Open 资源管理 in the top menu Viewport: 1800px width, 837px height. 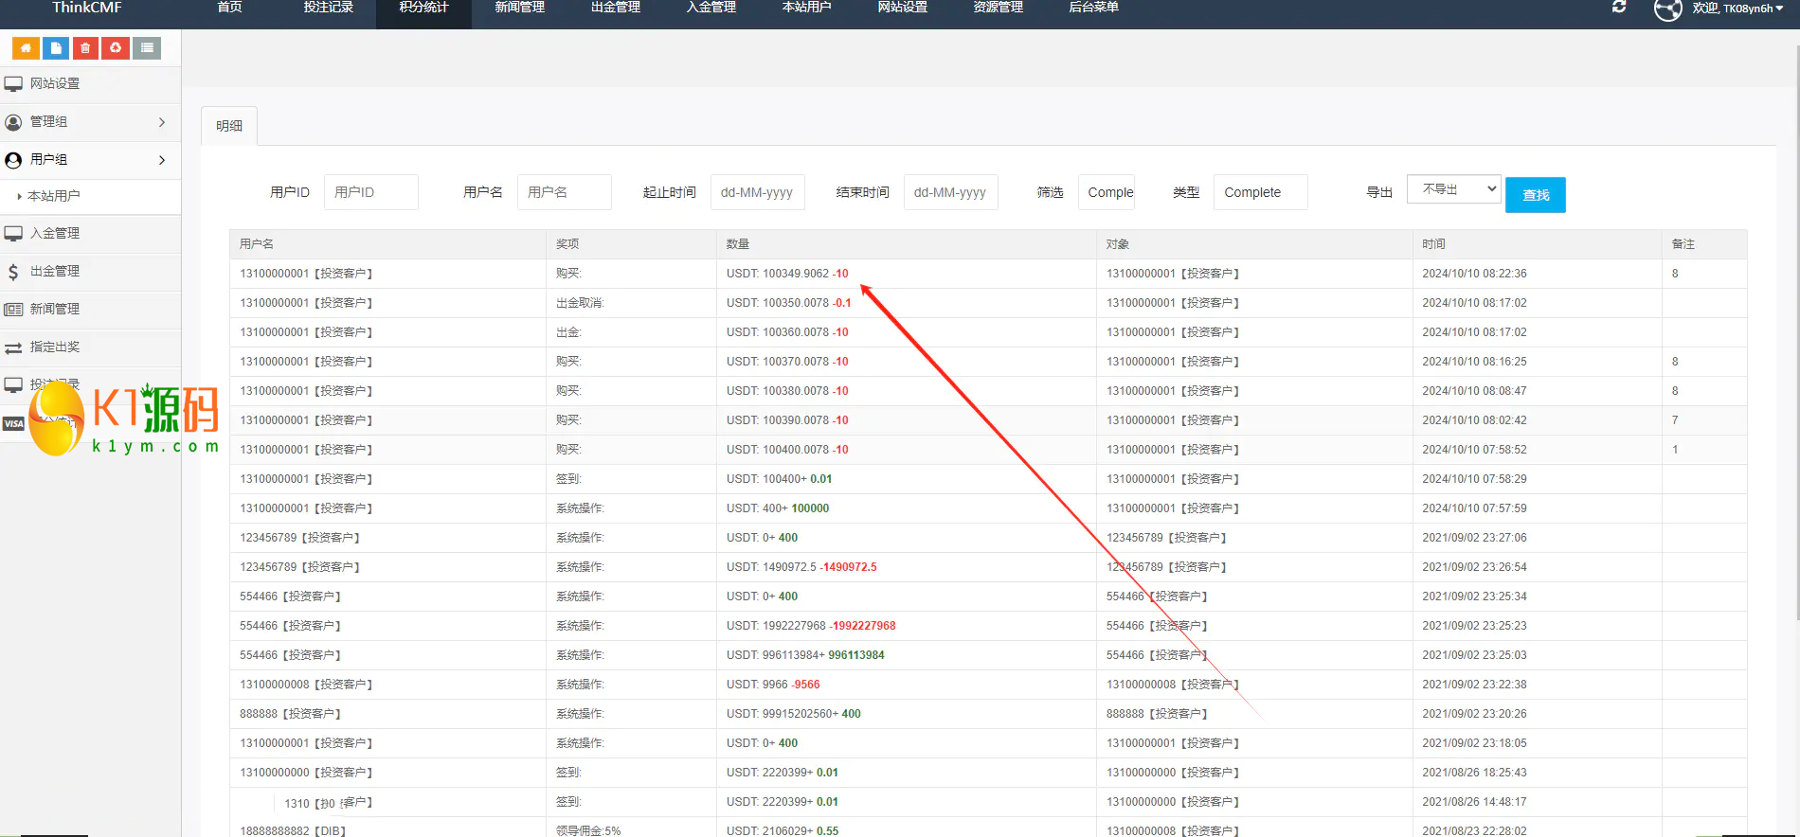(998, 8)
